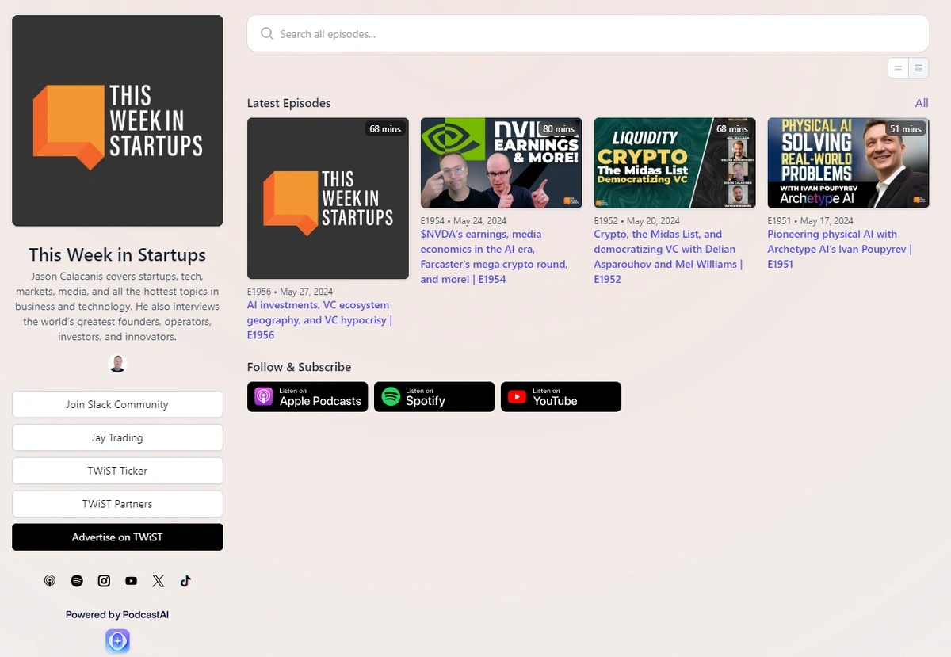Click the 51 mins duration badge
Viewport: 951px width, 657px height.
pyautogui.click(x=906, y=128)
